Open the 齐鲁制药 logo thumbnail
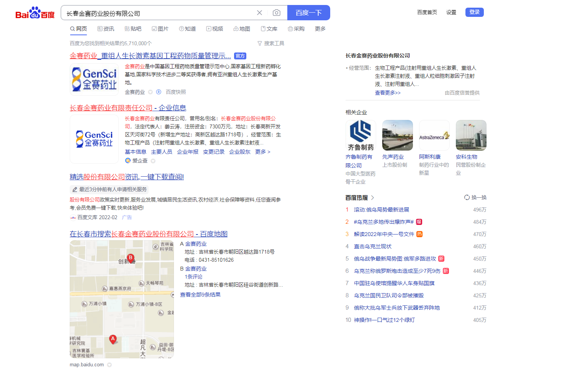 click(361, 135)
